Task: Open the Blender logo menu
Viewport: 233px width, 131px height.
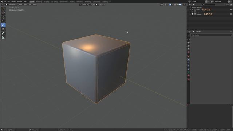Action: (x=2, y=1)
